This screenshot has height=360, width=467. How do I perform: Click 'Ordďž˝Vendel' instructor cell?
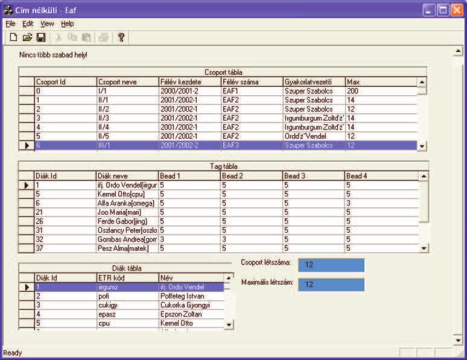[314, 136]
